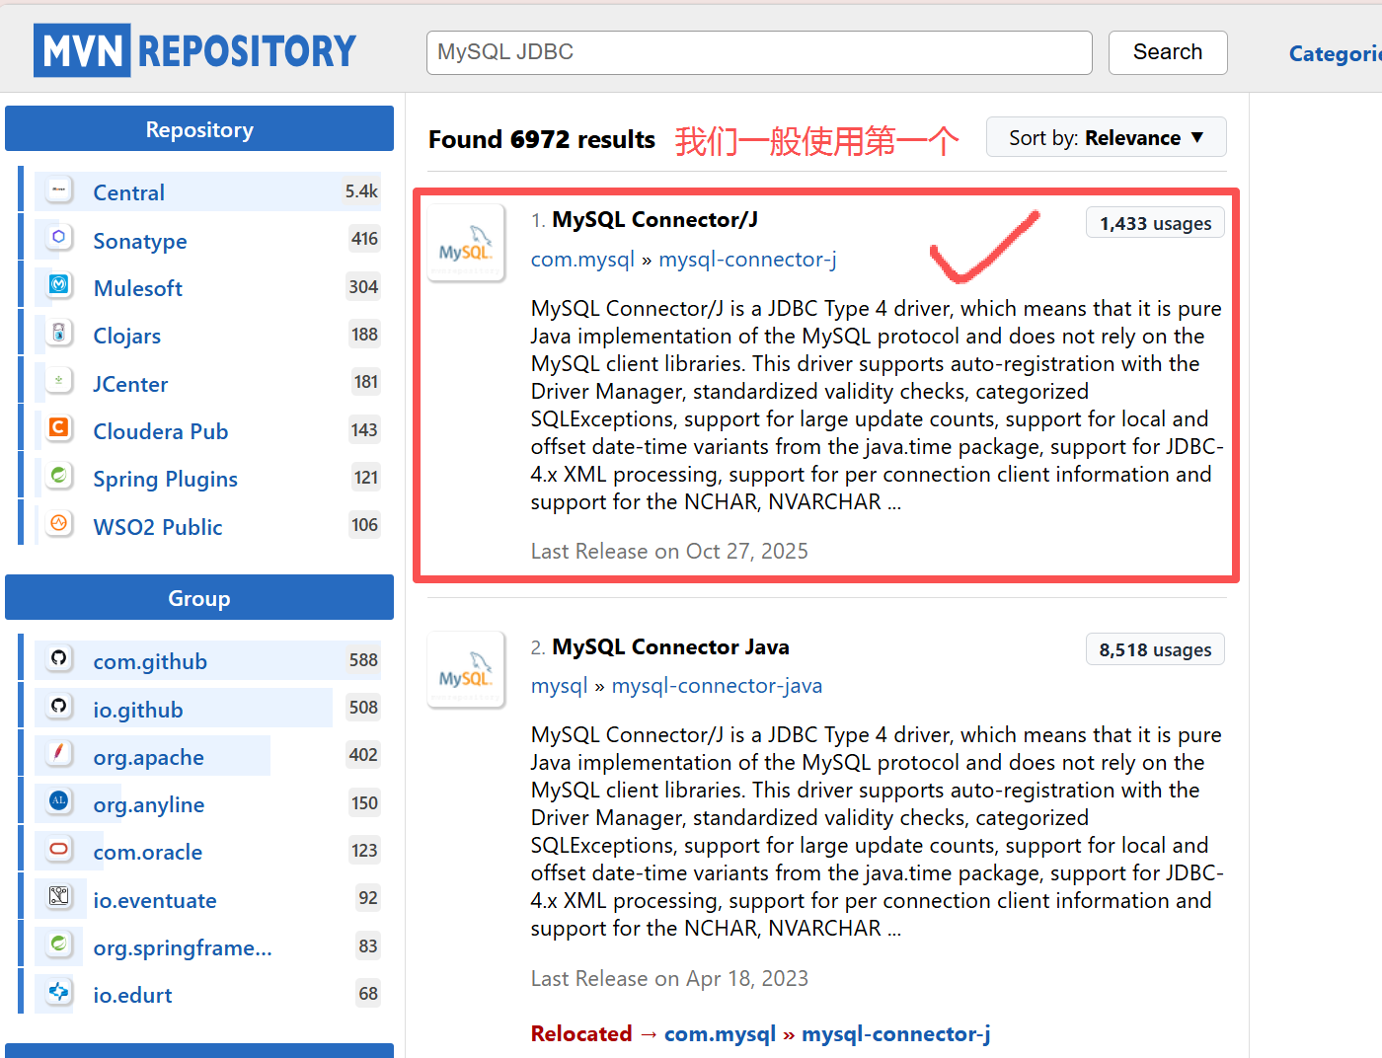The width and height of the screenshot is (1382, 1058).
Task: Click the WSO2 Public icon
Action: tap(59, 523)
